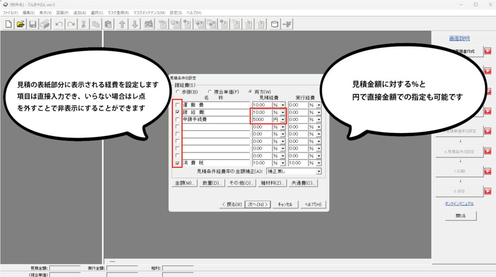Click the database cylinder icon

275,24
